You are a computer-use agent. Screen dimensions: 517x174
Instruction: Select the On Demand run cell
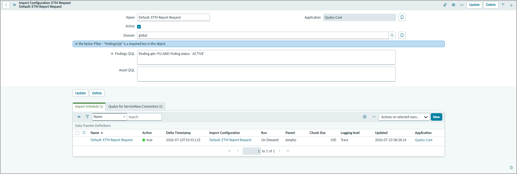click(x=270, y=140)
